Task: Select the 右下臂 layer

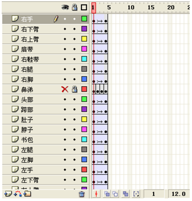Action: pos(46,29)
